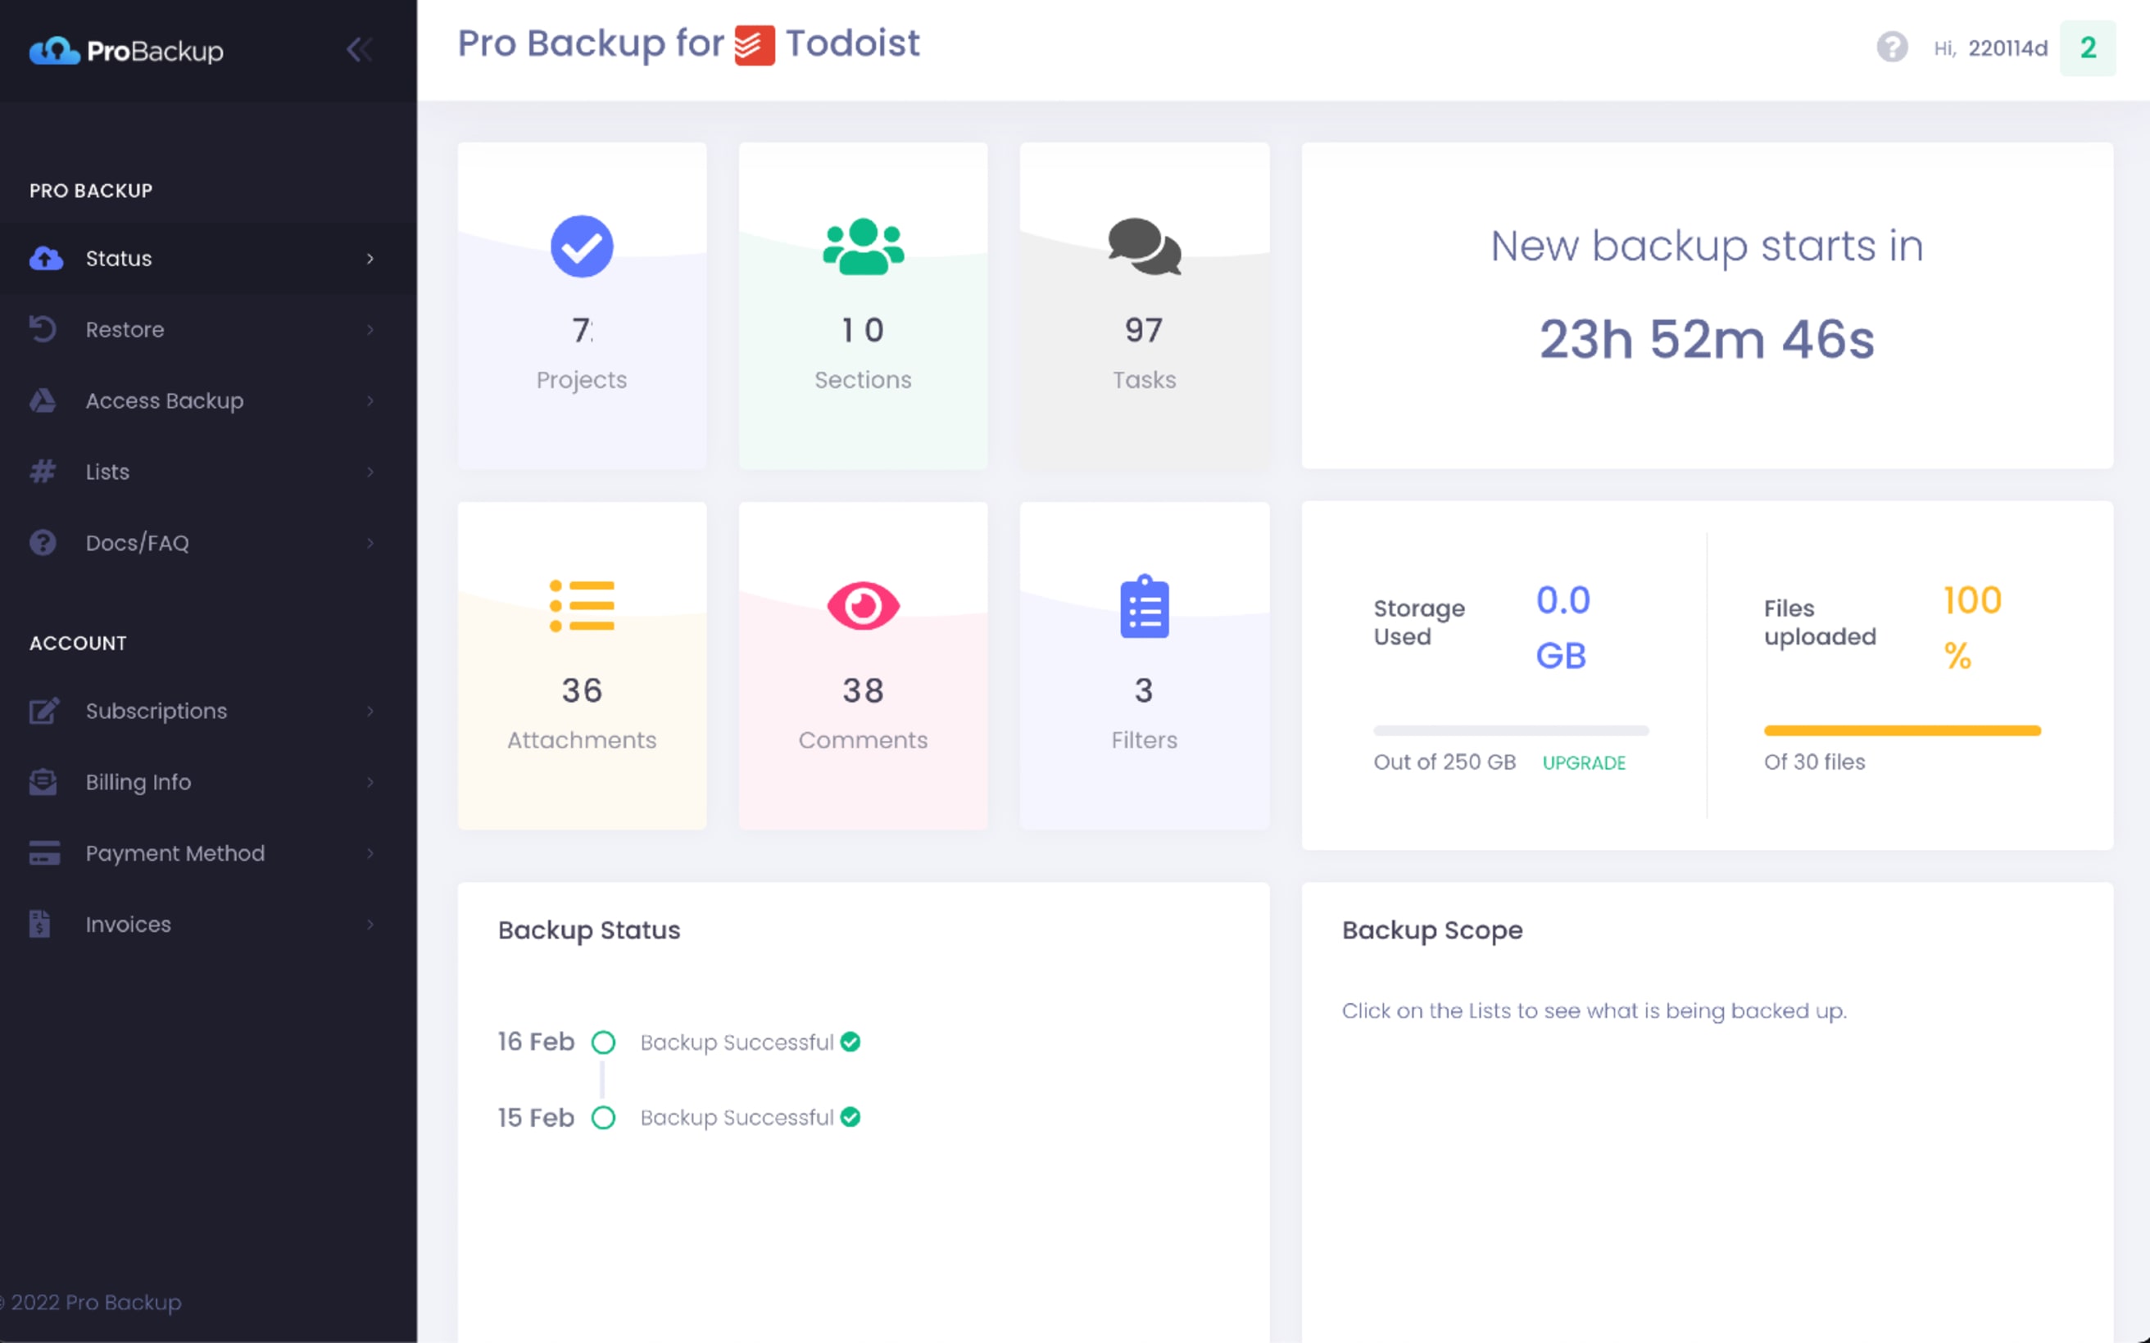Click the help question mark in top bar
The width and height of the screenshot is (2150, 1343).
coord(1894,48)
